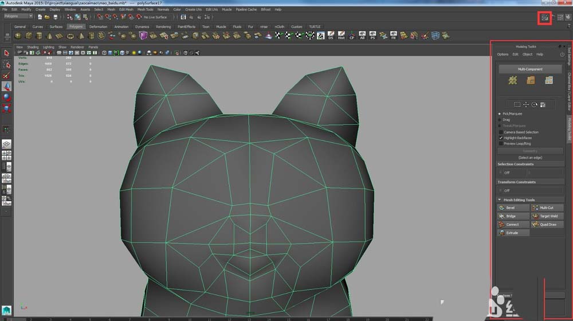Viewport: 573px width, 321px height.
Task: Uncheck Highlight Backfaces option
Action: (x=501, y=138)
